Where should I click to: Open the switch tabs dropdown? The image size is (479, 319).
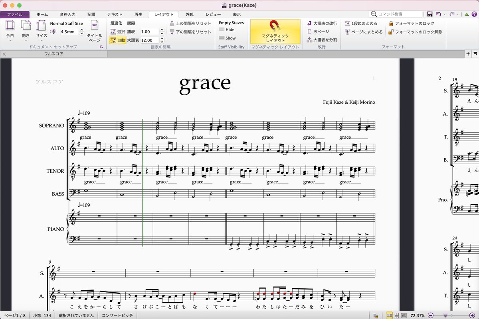click(475, 53)
